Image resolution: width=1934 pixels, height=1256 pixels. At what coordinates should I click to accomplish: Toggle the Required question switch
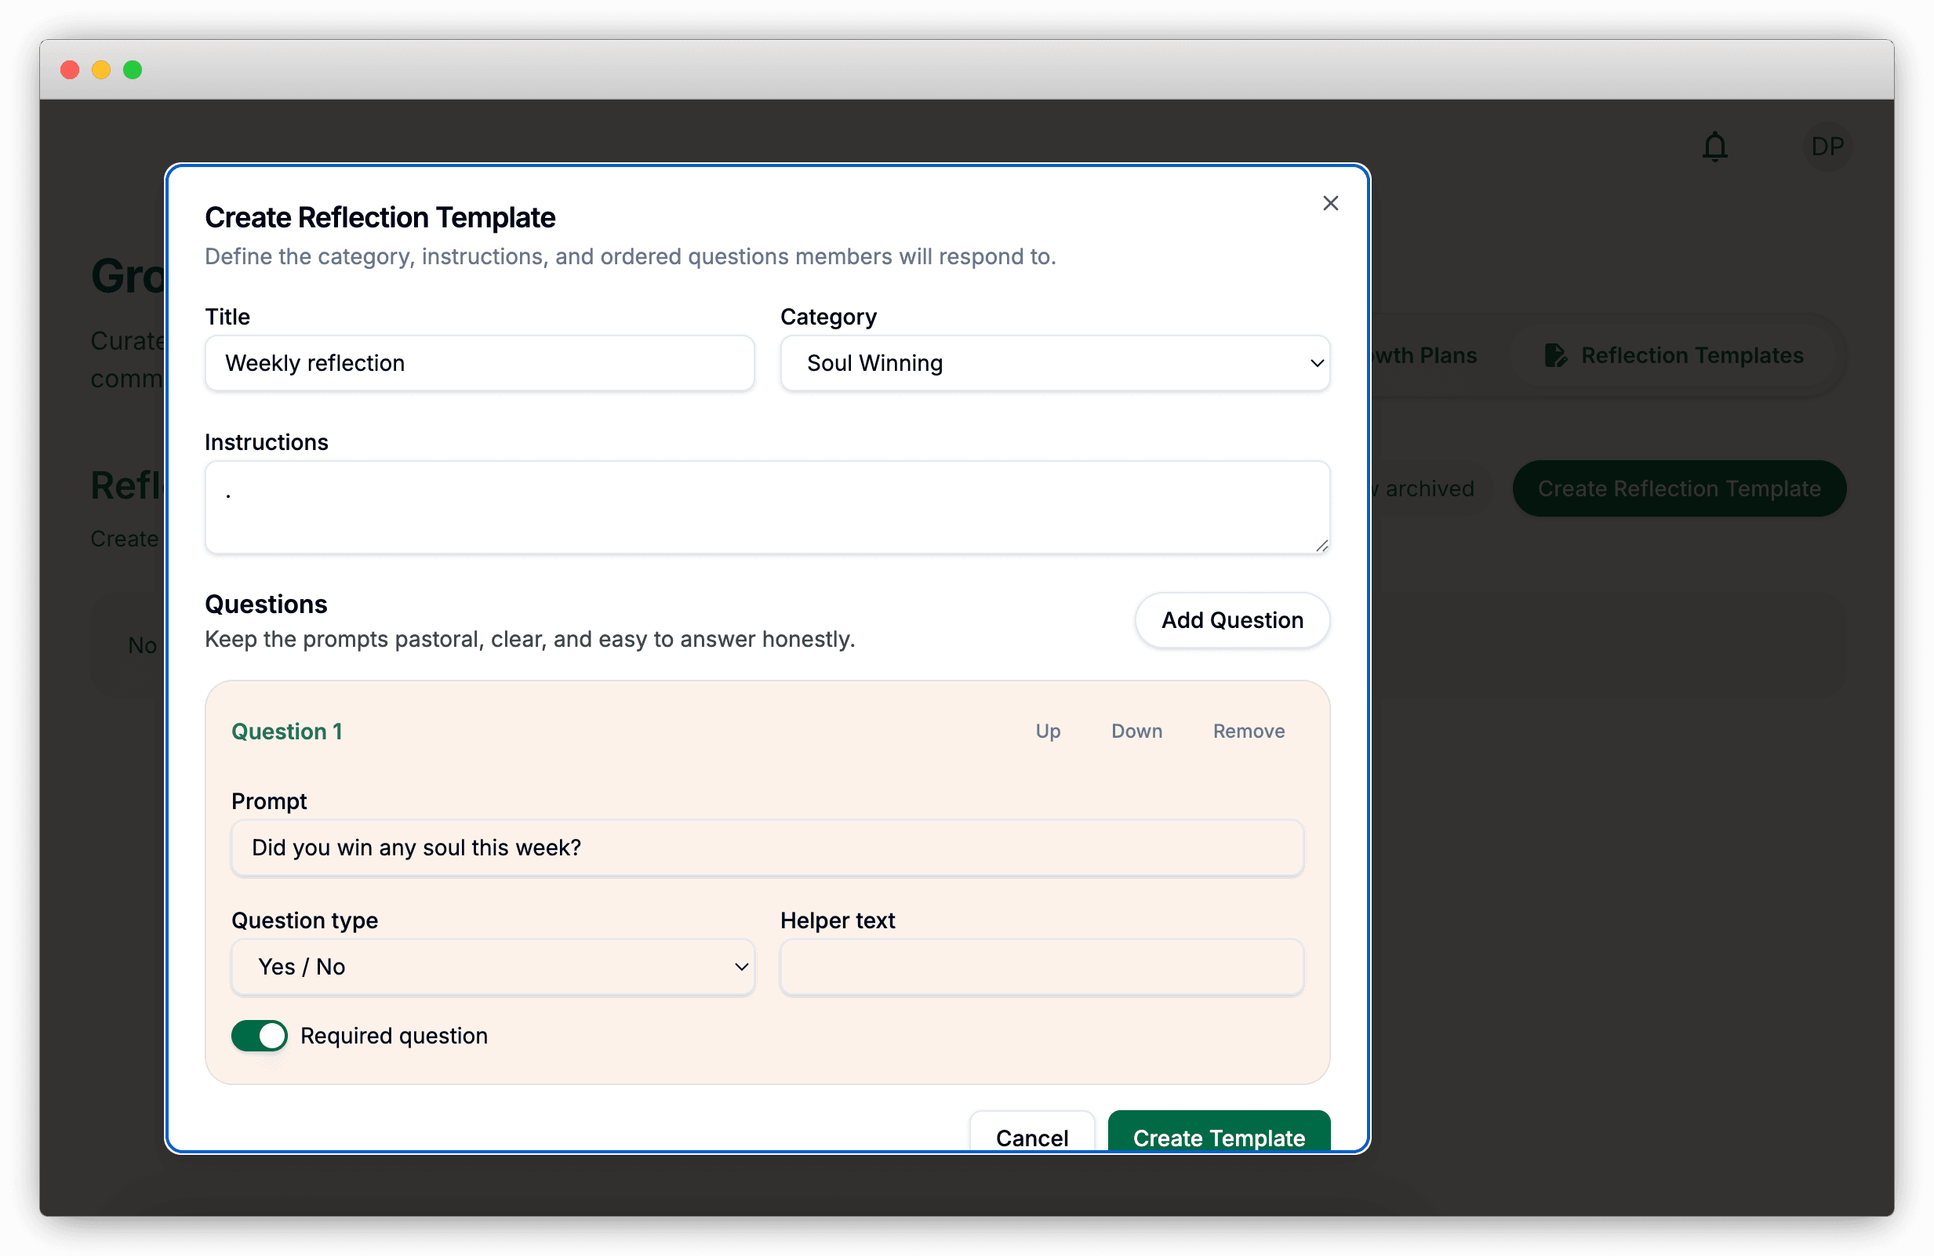pos(260,1036)
